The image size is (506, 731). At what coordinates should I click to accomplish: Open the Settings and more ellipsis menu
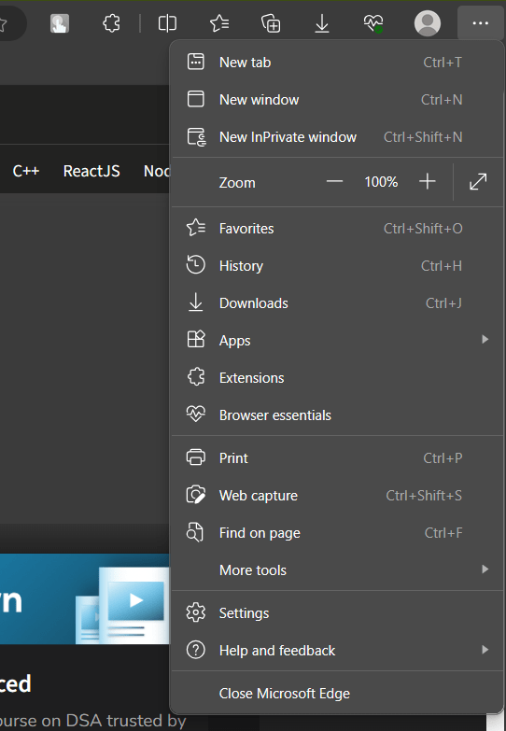[x=481, y=22]
